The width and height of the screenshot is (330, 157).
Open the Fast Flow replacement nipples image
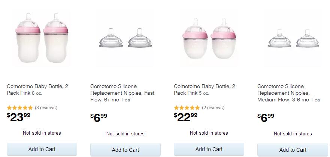[125, 39]
